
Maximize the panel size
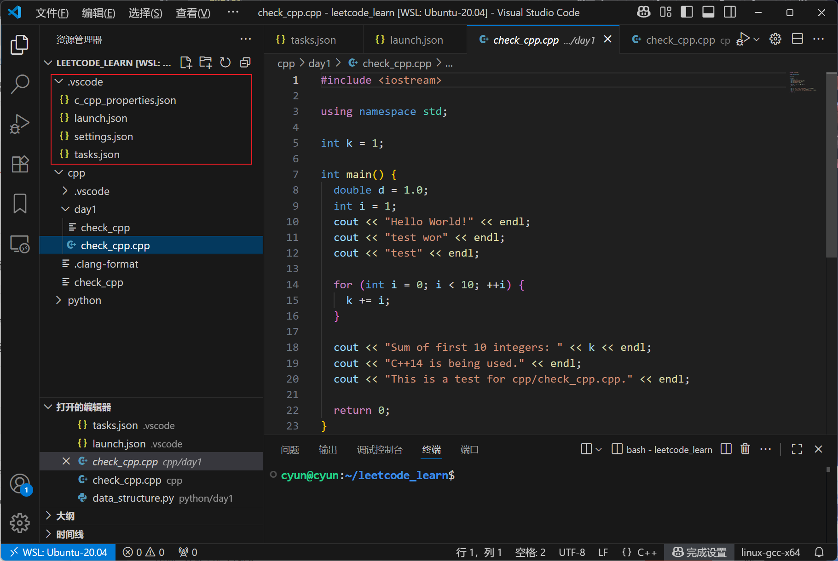coord(797,449)
